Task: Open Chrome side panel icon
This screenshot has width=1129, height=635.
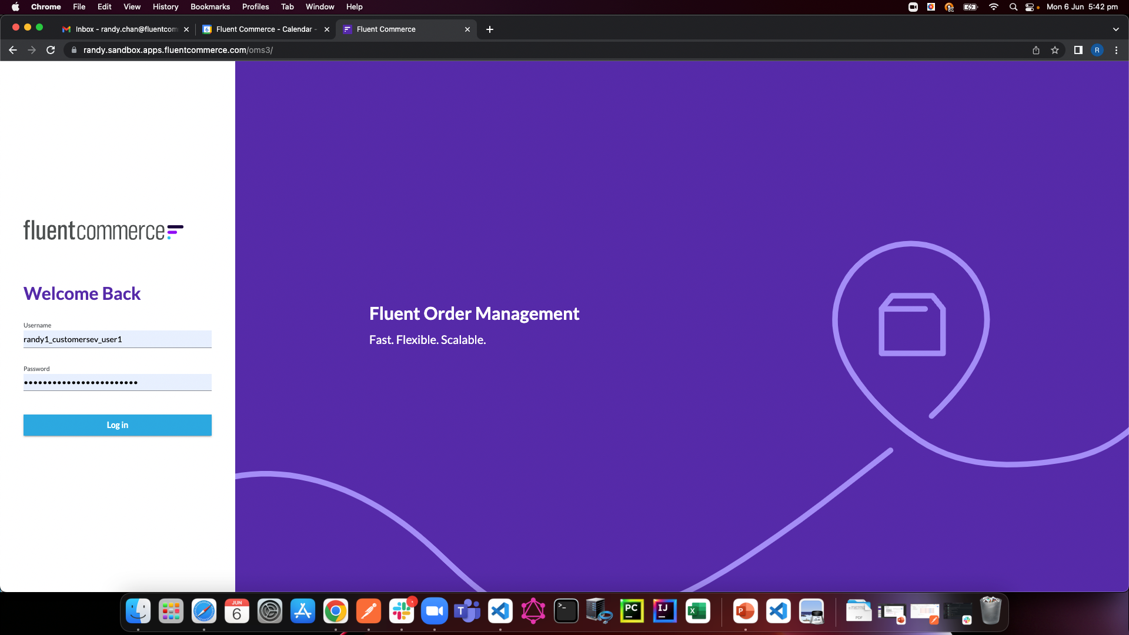Action: pos(1078,50)
